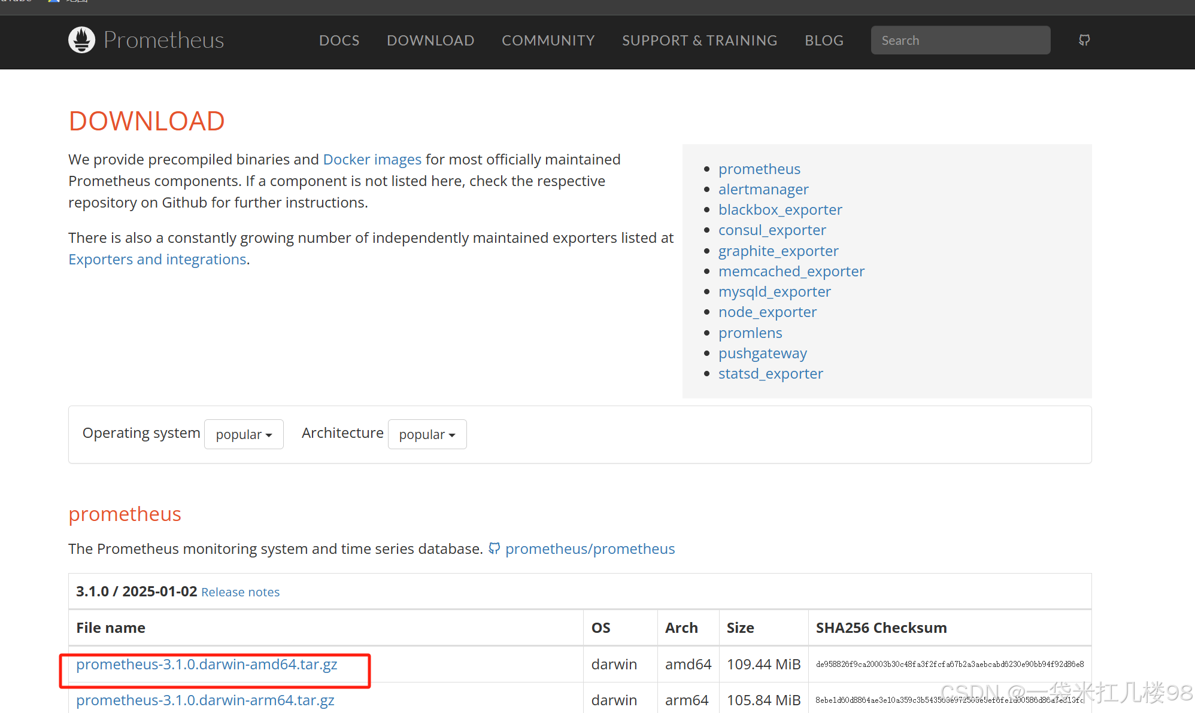Follow the Docker images link
The width and height of the screenshot is (1195, 713).
(372, 160)
